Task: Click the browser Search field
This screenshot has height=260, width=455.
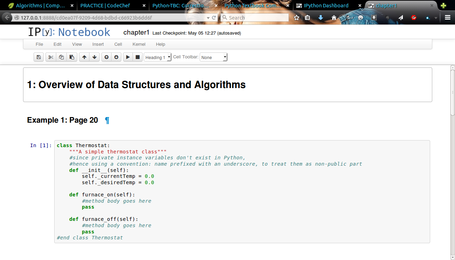Action: pyautogui.click(x=257, y=17)
